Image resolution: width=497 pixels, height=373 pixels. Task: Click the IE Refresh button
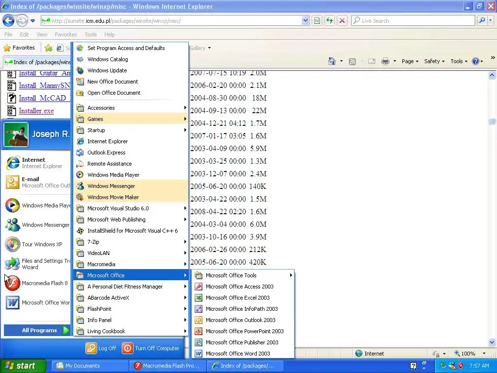[330, 20]
